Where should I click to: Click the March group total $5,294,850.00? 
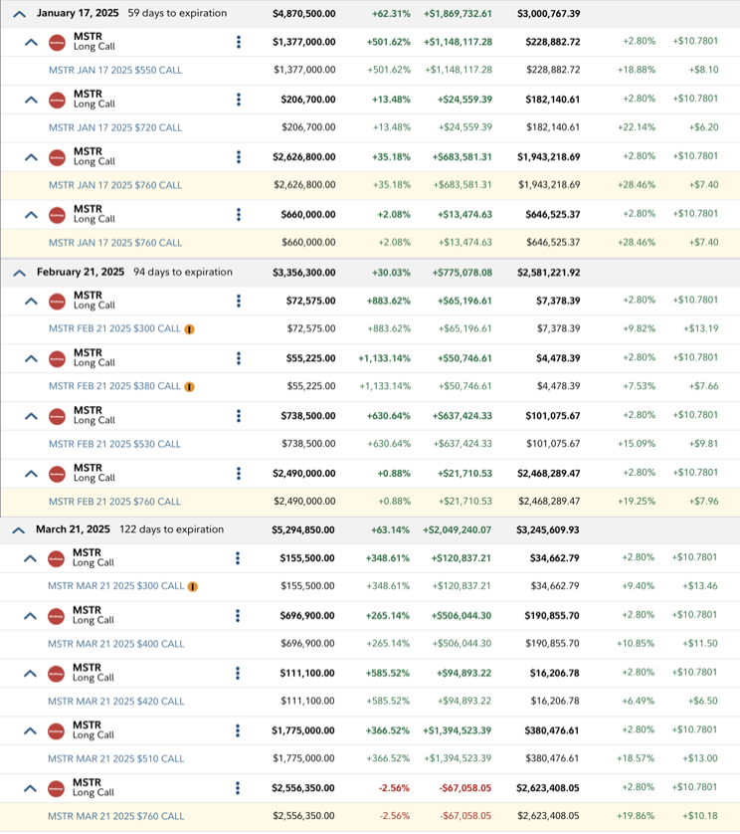click(x=303, y=530)
